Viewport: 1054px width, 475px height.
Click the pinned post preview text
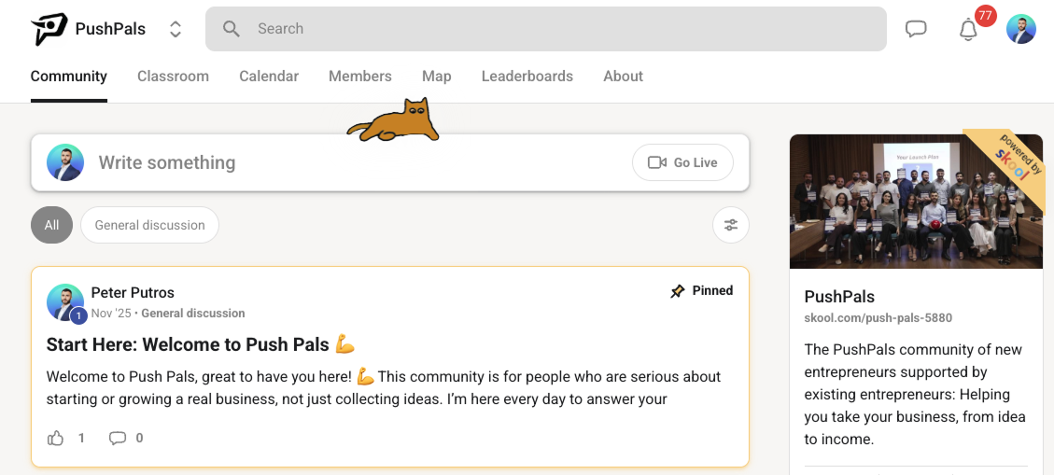tap(383, 387)
